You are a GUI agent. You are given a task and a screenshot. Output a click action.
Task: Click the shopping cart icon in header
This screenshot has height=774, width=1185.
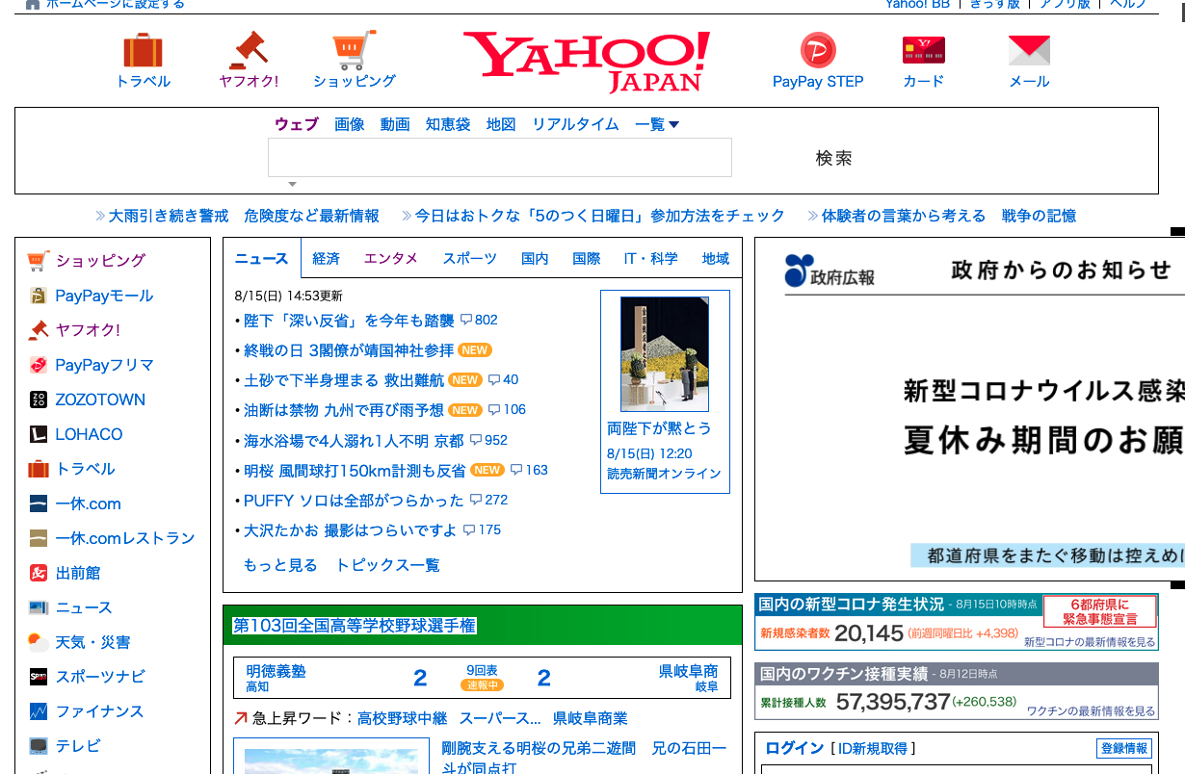click(354, 50)
